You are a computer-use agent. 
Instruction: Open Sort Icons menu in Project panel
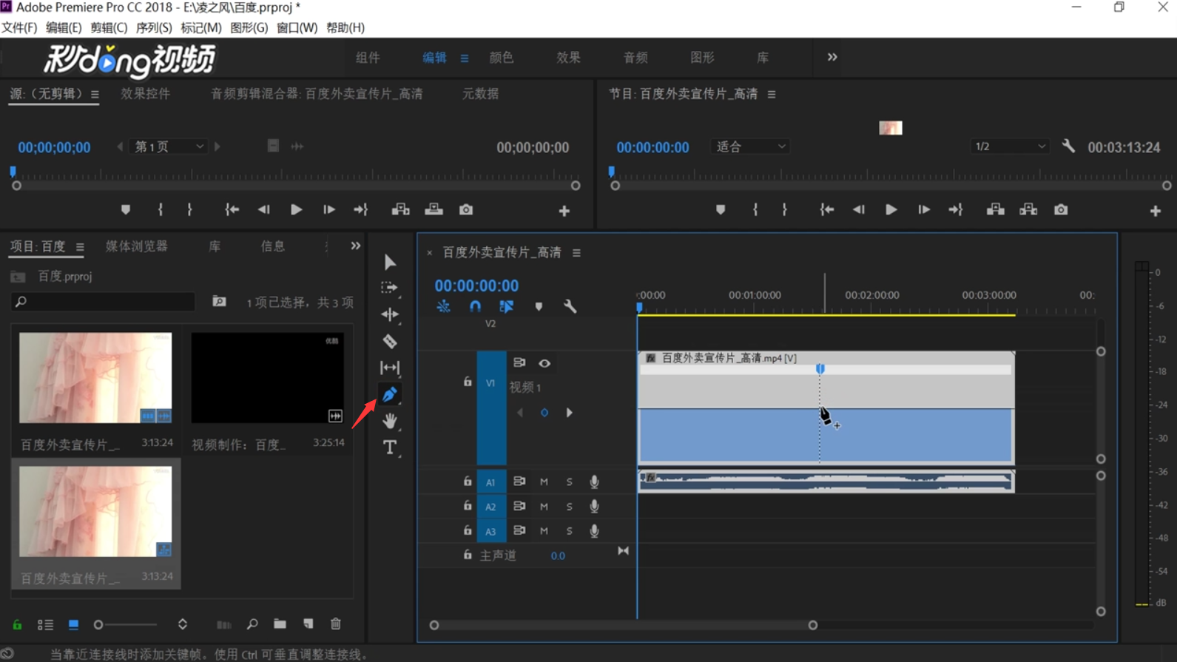(183, 624)
